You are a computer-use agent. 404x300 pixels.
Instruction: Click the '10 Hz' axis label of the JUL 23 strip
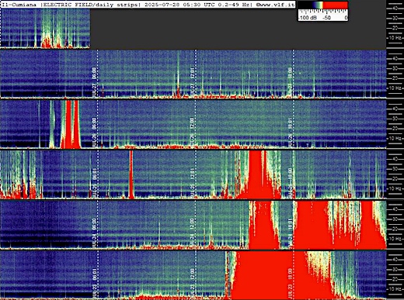pyautogui.click(x=395, y=288)
